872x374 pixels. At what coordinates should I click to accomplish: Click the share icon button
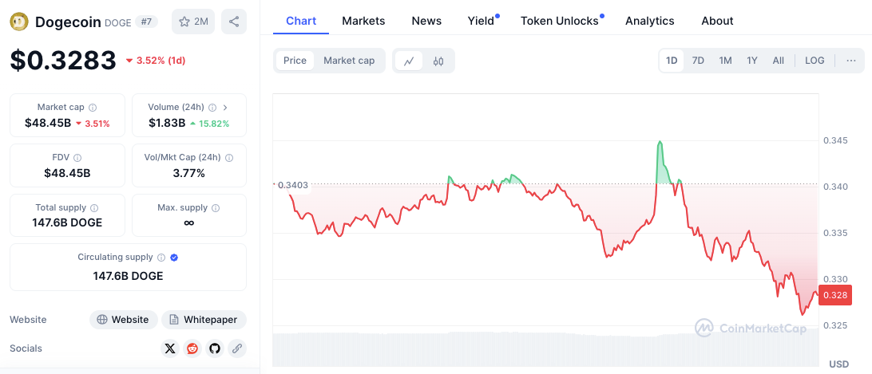click(x=233, y=22)
